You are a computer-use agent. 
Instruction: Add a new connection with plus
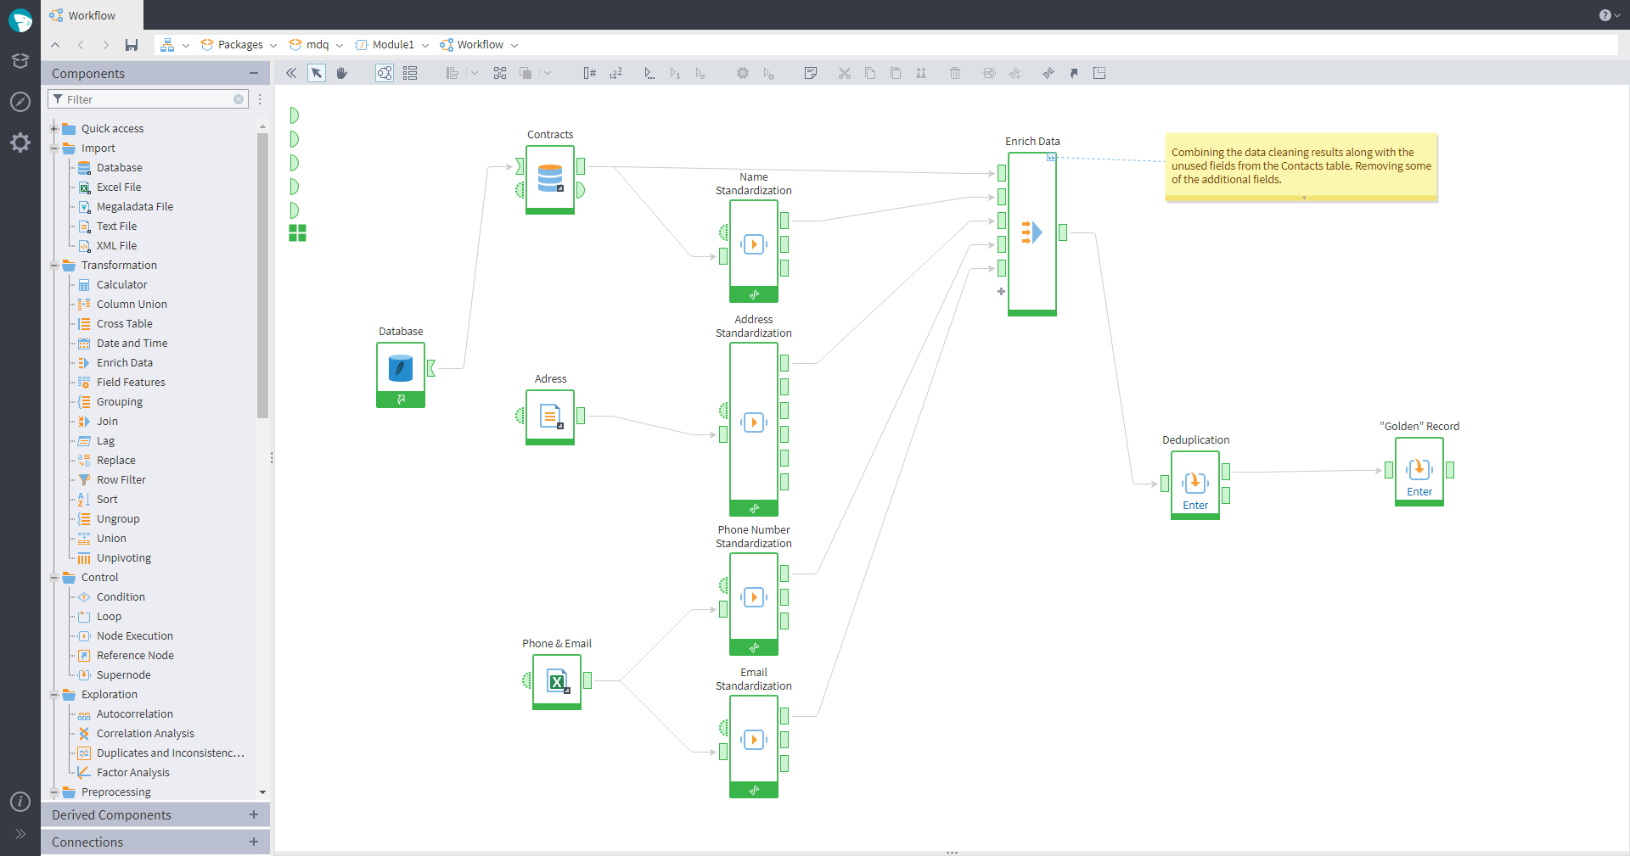pyautogui.click(x=253, y=842)
